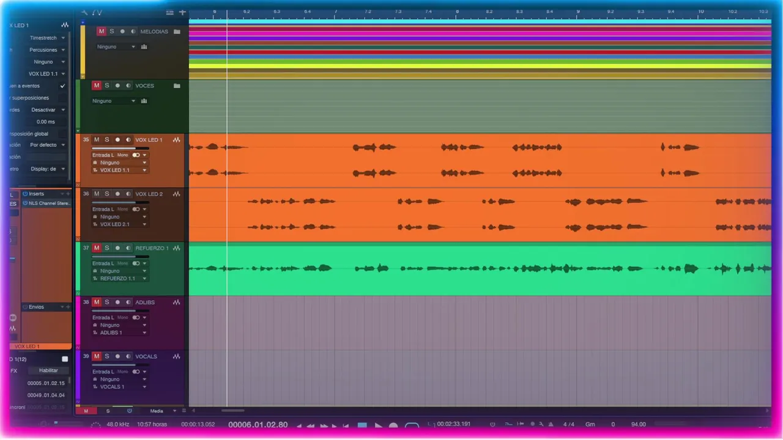This screenshot has height=440, width=783.
Task: Open VOCES bus mixer bars icon
Action: pyautogui.click(x=144, y=101)
